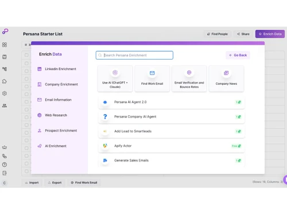287x215 pixels.
Task: Click the credit badge on Persana AI Agent 2.0
Action: [x=238, y=102]
